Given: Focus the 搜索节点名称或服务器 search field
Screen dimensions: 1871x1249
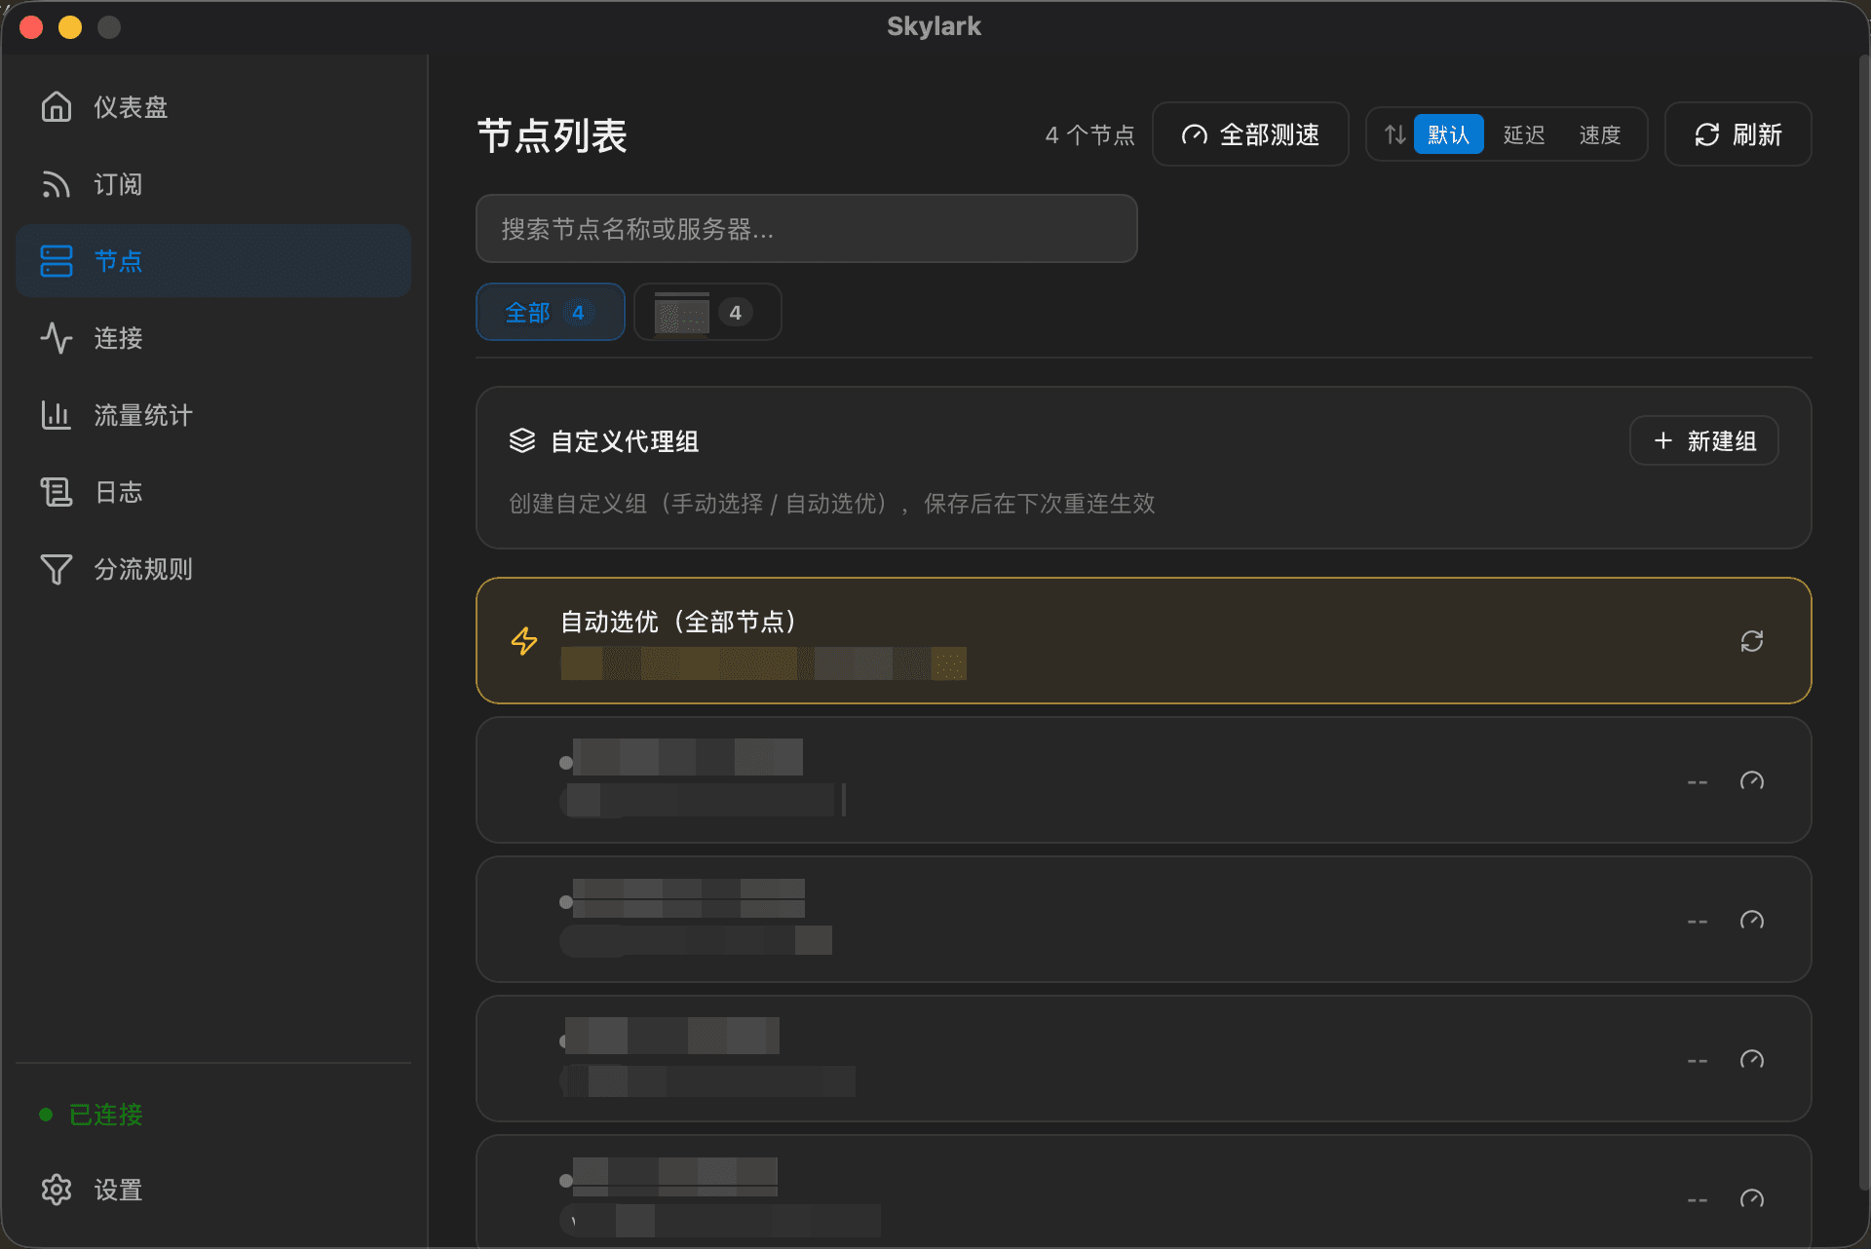Looking at the screenshot, I should click(x=806, y=229).
